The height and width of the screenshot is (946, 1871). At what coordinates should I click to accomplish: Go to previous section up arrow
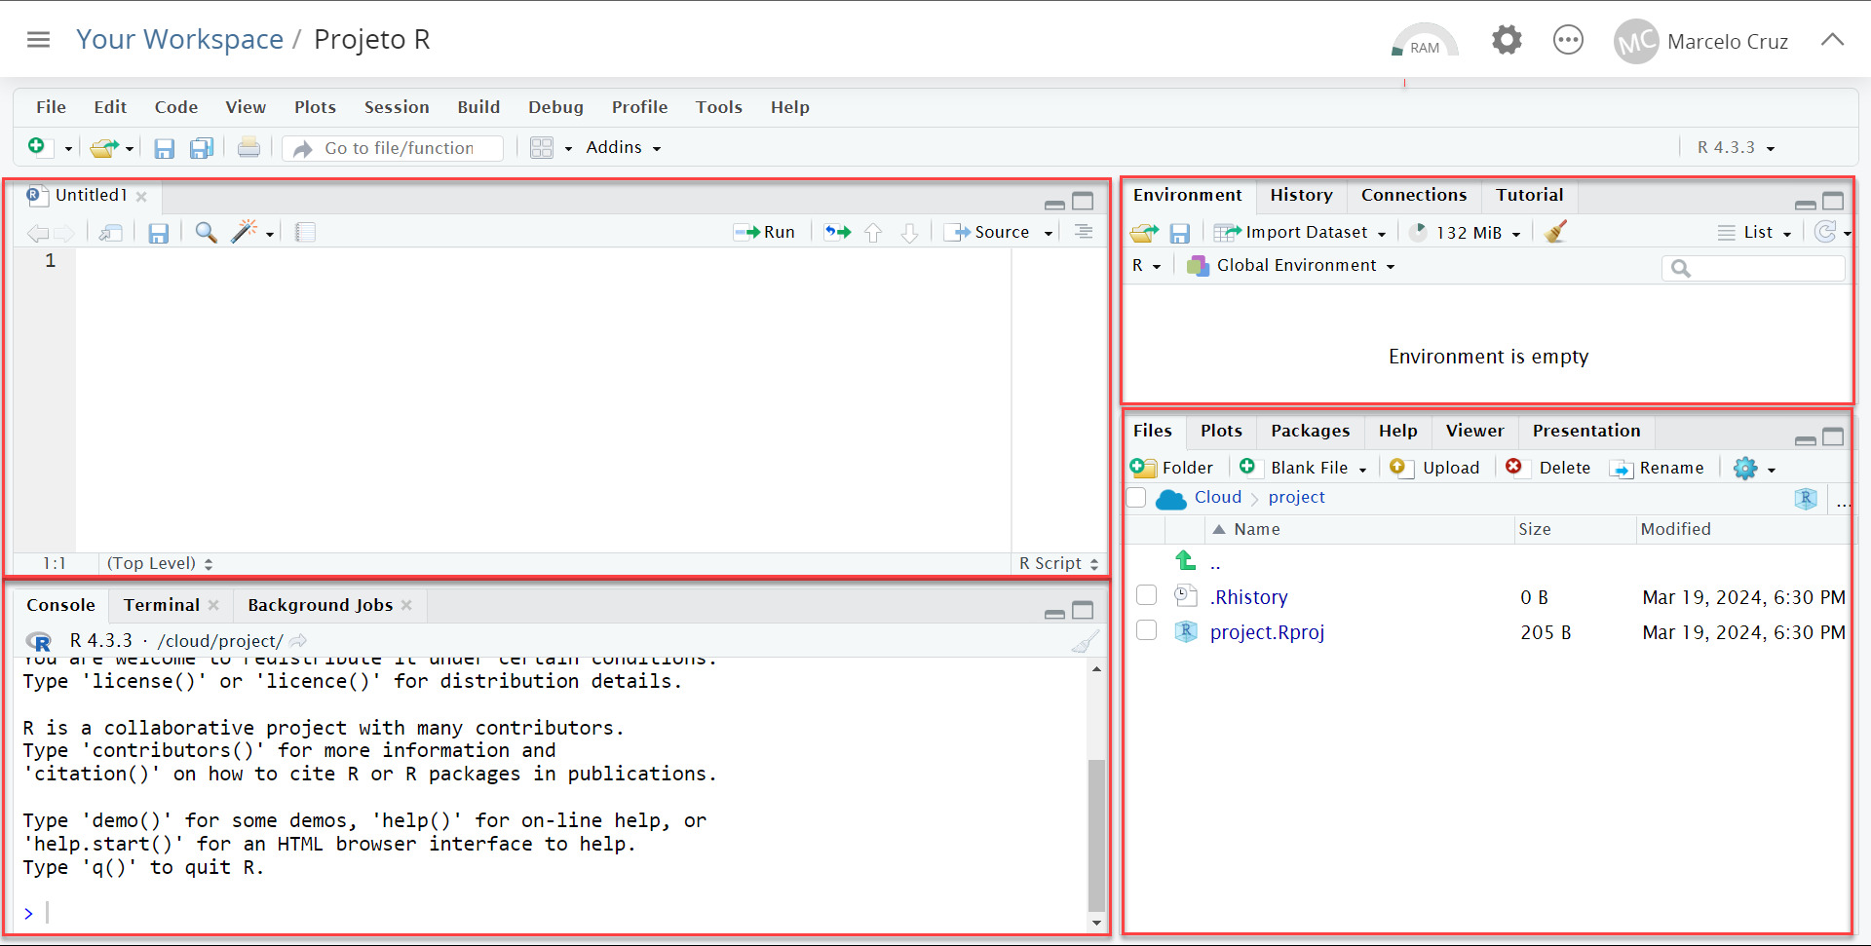tap(873, 233)
